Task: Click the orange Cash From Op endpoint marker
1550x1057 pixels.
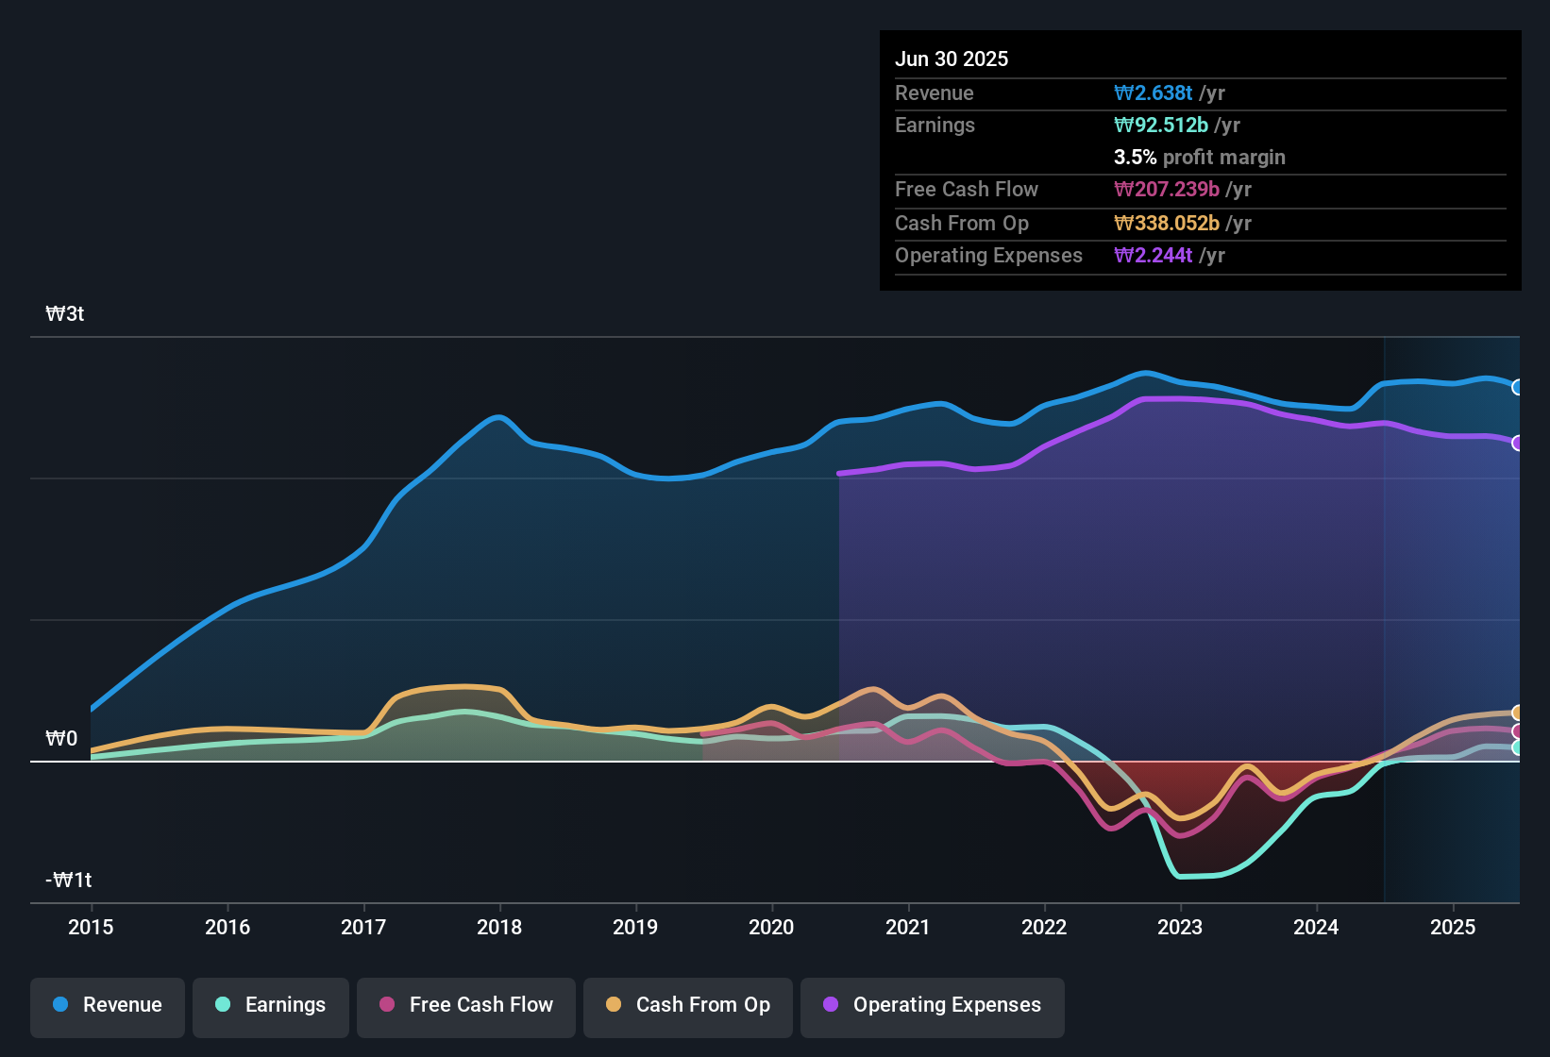Action: point(1518,713)
